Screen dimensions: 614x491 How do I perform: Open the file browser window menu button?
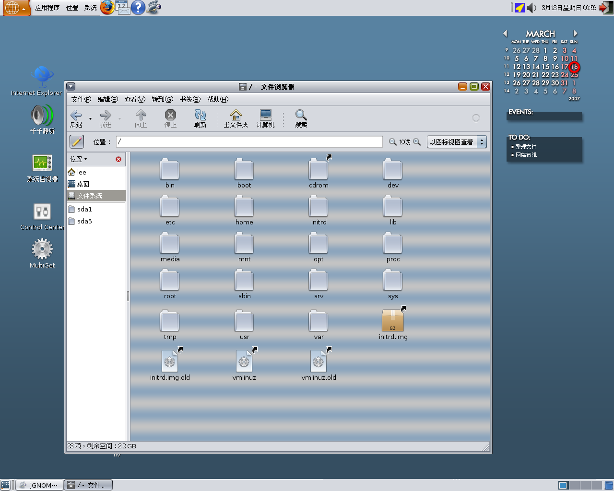pyautogui.click(x=71, y=86)
